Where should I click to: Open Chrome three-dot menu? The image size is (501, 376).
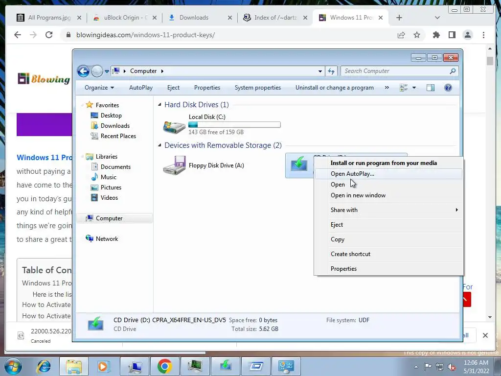(x=483, y=35)
